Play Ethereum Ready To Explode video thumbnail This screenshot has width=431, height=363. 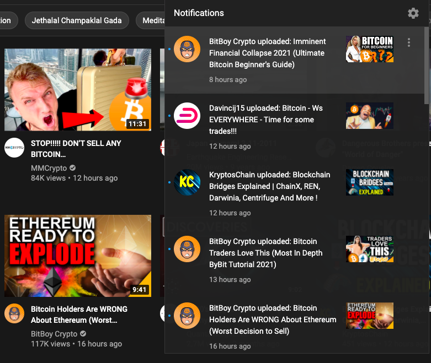78,256
